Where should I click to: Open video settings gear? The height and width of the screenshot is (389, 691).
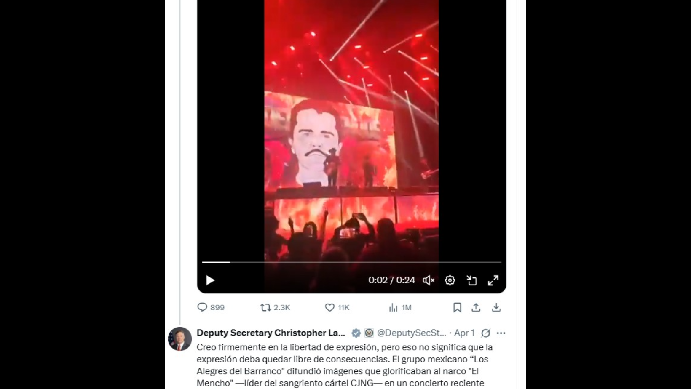(x=450, y=280)
